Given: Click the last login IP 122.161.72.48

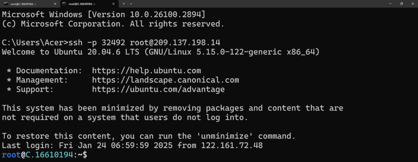Looking at the screenshot, I should (232, 146).
